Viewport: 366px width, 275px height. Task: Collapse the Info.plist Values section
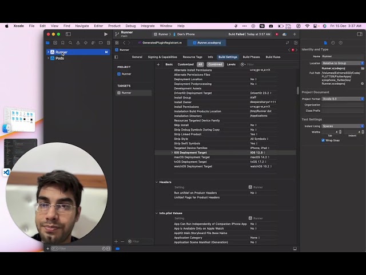tap(157, 213)
